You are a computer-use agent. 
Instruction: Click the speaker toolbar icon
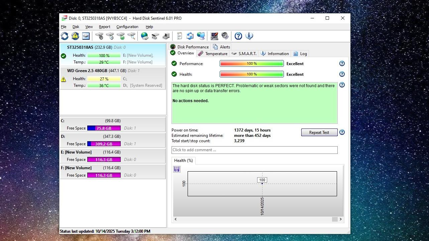point(225,36)
